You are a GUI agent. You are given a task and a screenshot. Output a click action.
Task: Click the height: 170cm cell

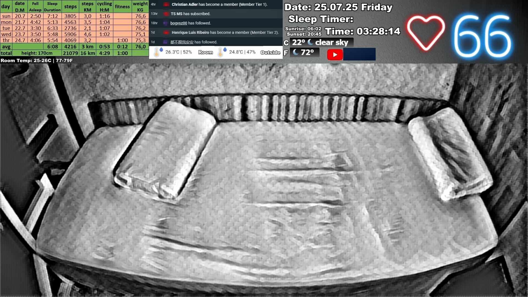tap(37, 53)
